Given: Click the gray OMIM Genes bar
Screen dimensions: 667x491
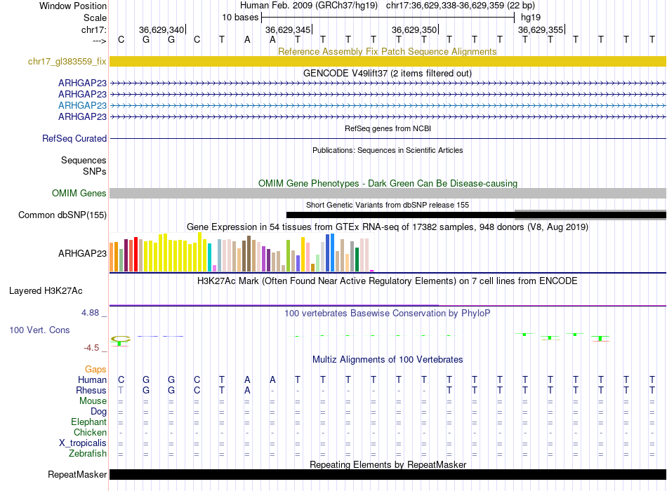Looking at the screenshot, I should (x=388, y=194).
